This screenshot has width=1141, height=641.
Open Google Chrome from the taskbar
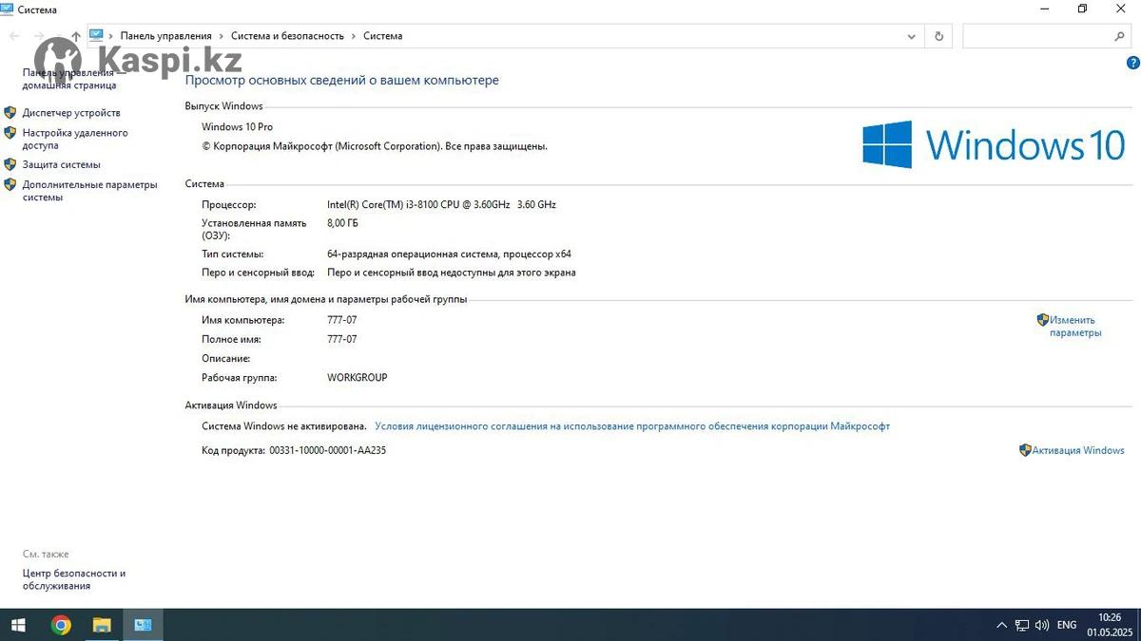pyautogui.click(x=61, y=625)
